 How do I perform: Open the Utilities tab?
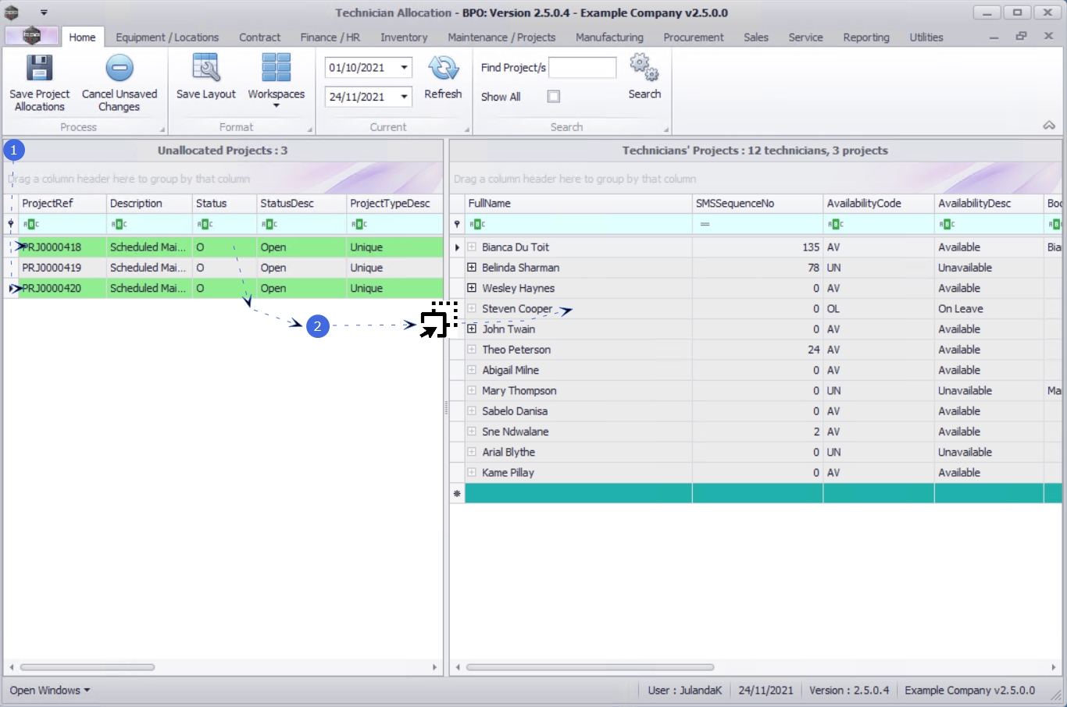click(926, 37)
